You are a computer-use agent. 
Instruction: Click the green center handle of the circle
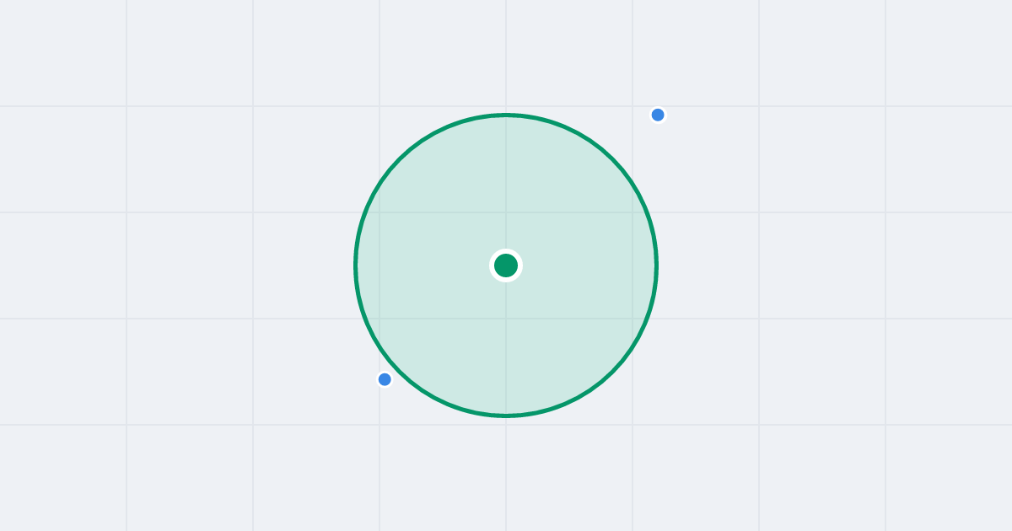coord(506,265)
